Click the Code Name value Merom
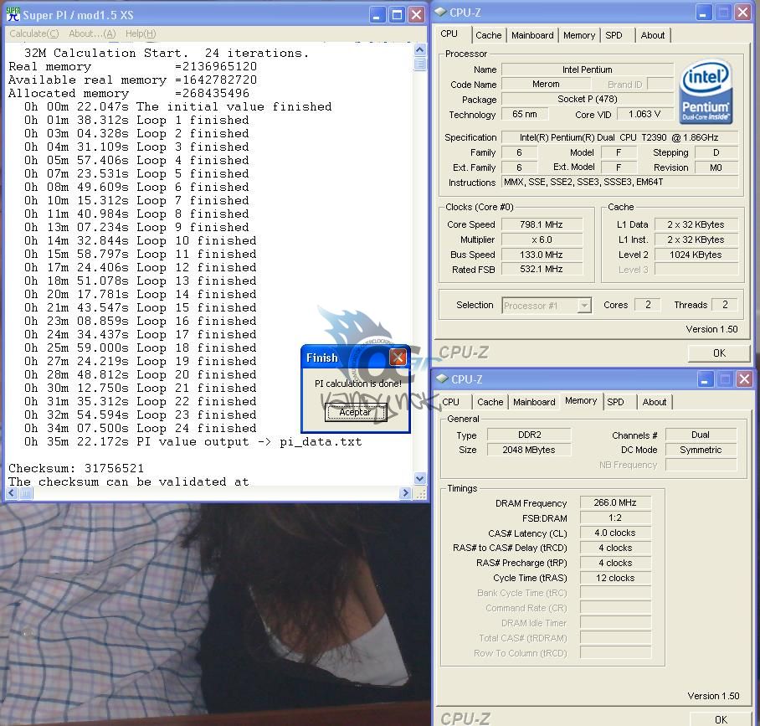 click(546, 84)
